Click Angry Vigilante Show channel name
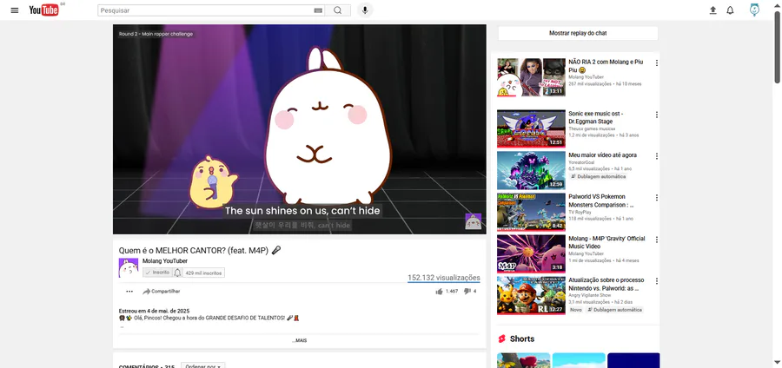Screen dimensions: 782x368 coord(590,295)
